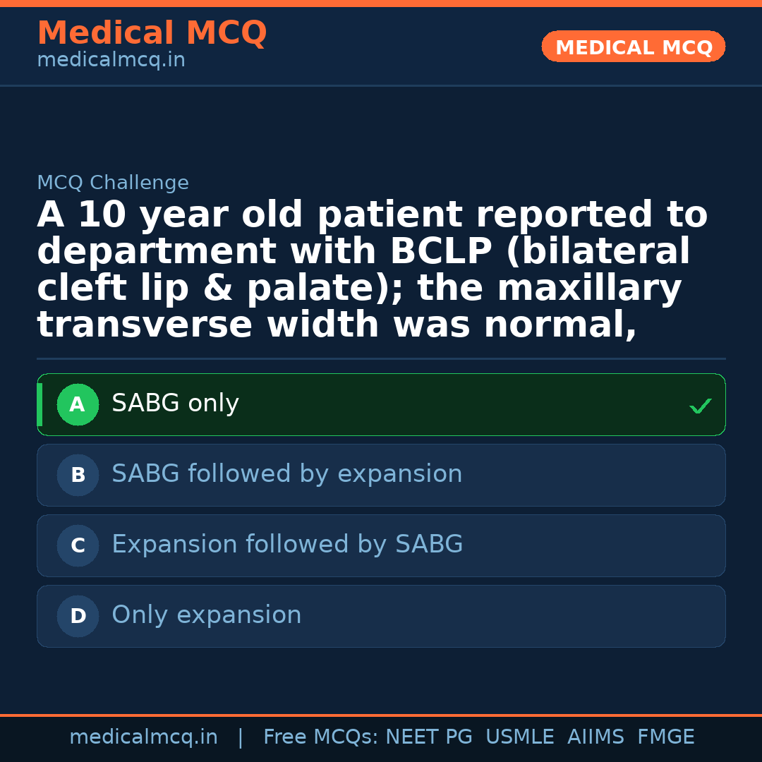Image resolution: width=762 pixels, height=762 pixels.
Task: Click the green A option circle
Action: coord(78,405)
